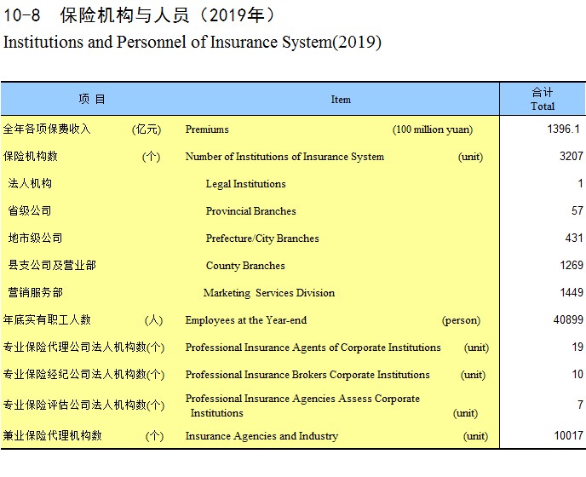
Task: Click the 'Premiums' item text
Action: pyautogui.click(x=207, y=129)
